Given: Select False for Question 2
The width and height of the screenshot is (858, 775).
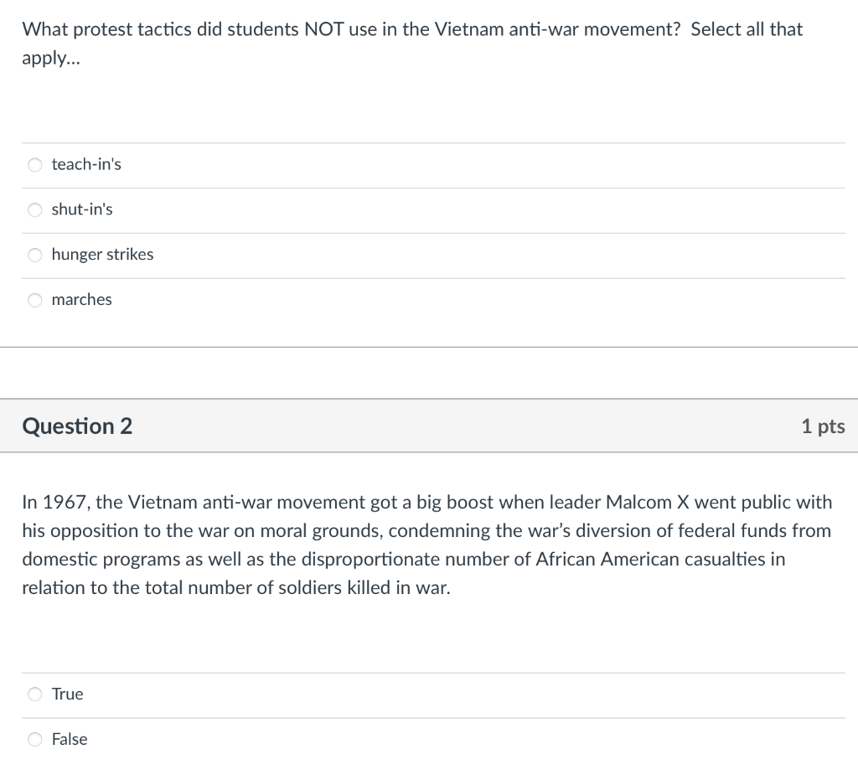Looking at the screenshot, I should 35,739.
